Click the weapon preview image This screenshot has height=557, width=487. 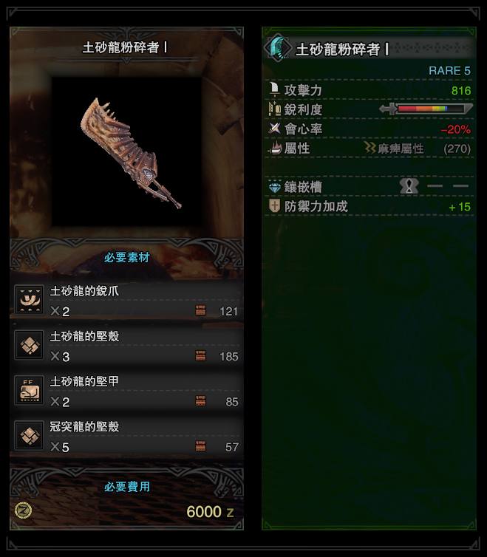point(126,151)
